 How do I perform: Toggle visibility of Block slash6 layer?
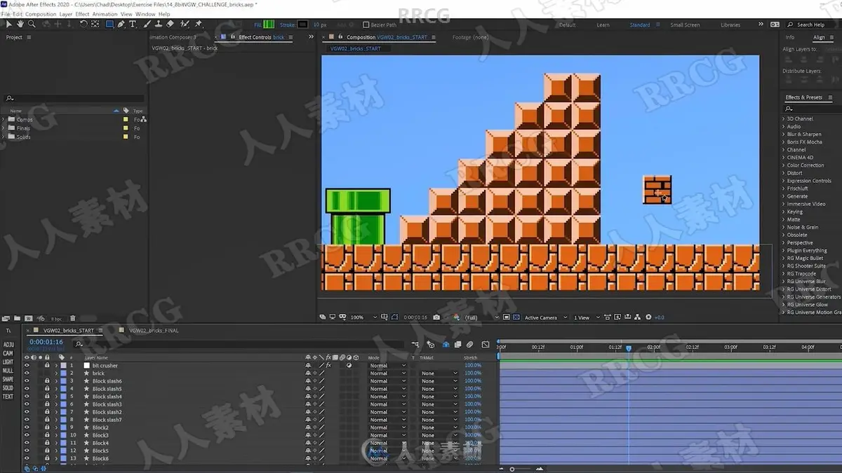pos(27,381)
